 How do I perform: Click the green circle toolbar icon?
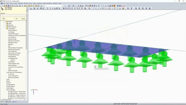[29, 6]
